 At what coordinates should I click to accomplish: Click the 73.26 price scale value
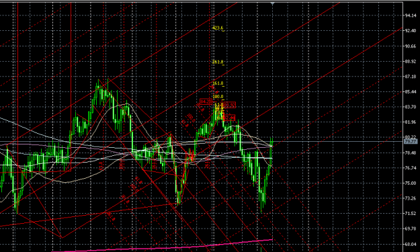click(411, 198)
